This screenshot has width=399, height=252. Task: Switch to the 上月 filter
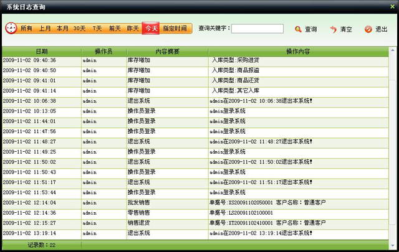click(x=45, y=29)
